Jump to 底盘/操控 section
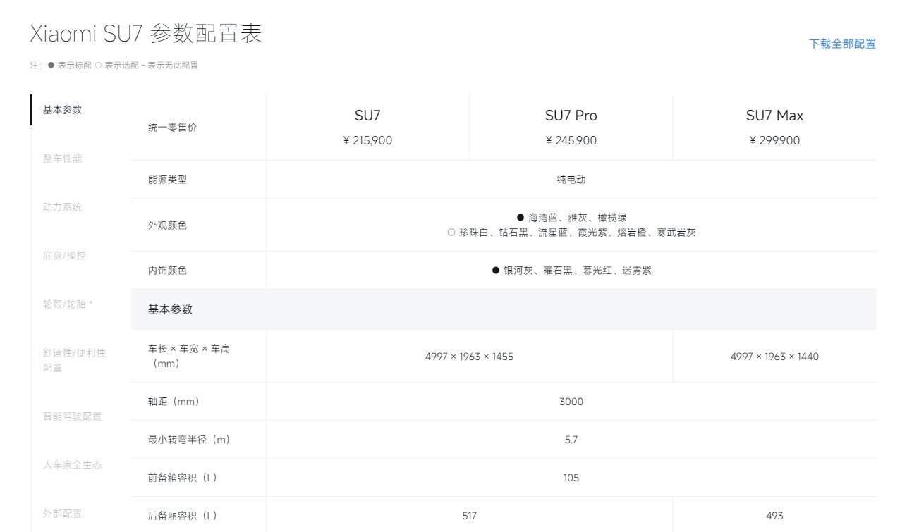919x532 pixels. coord(64,256)
